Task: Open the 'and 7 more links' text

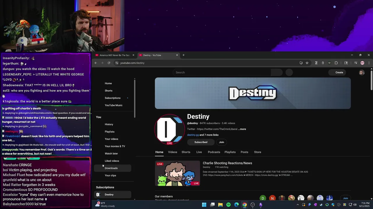Action: click(209, 135)
